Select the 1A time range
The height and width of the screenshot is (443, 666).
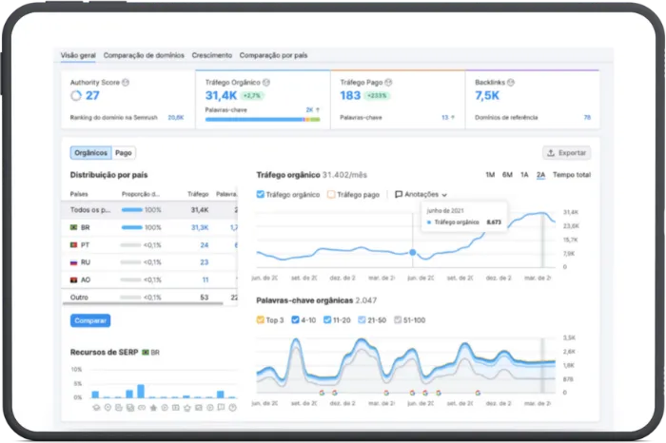coord(524,175)
